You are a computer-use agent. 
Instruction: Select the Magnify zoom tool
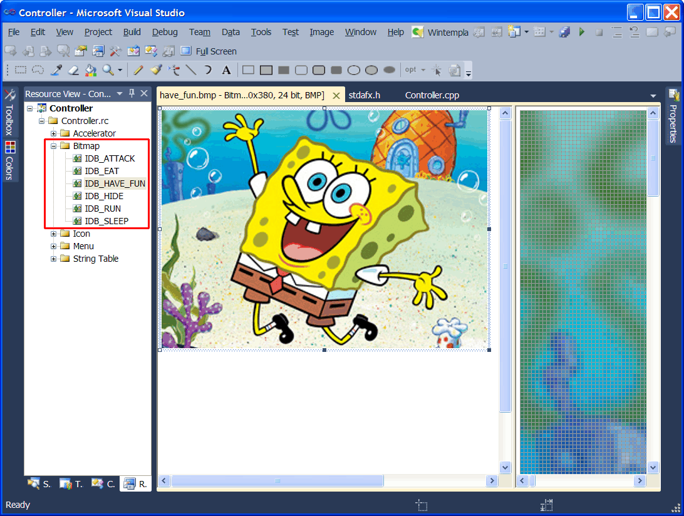108,70
